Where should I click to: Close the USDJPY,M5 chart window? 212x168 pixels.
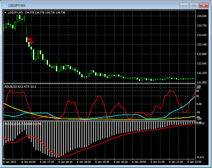click(x=204, y=5)
